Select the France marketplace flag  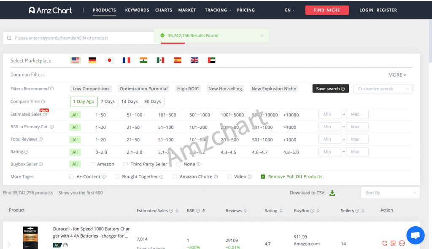tap(127, 60)
